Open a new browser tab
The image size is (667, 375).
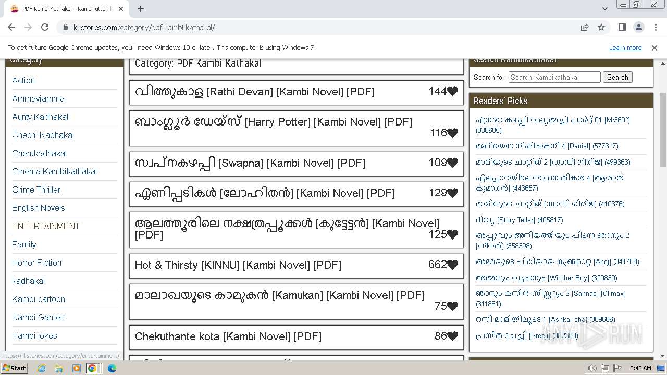tap(141, 9)
